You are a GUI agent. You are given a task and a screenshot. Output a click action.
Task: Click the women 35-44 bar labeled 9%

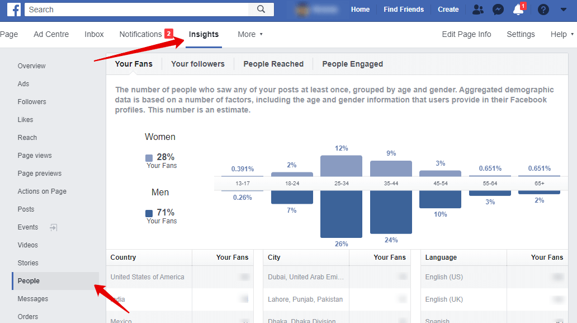coord(391,168)
